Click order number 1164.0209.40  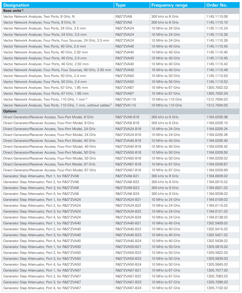[217, 141]
